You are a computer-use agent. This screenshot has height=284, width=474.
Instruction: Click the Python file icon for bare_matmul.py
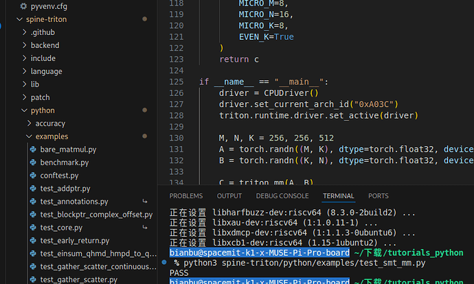[32, 150]
